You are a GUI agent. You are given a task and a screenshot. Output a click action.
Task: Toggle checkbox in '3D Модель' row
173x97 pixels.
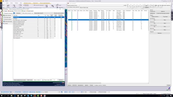pyautogui.click(x=61, y=19)
